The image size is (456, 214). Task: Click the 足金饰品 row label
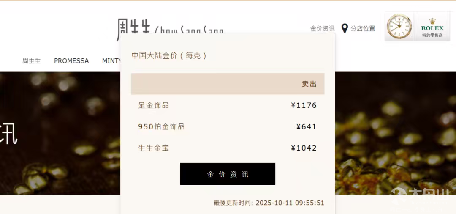pyautogui.click(x=154, y=105)
